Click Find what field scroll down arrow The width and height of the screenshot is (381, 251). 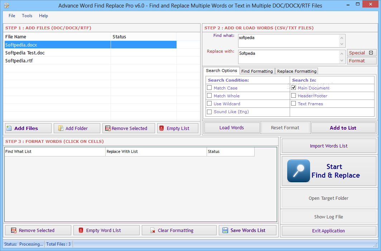click(x=342, y=44)
